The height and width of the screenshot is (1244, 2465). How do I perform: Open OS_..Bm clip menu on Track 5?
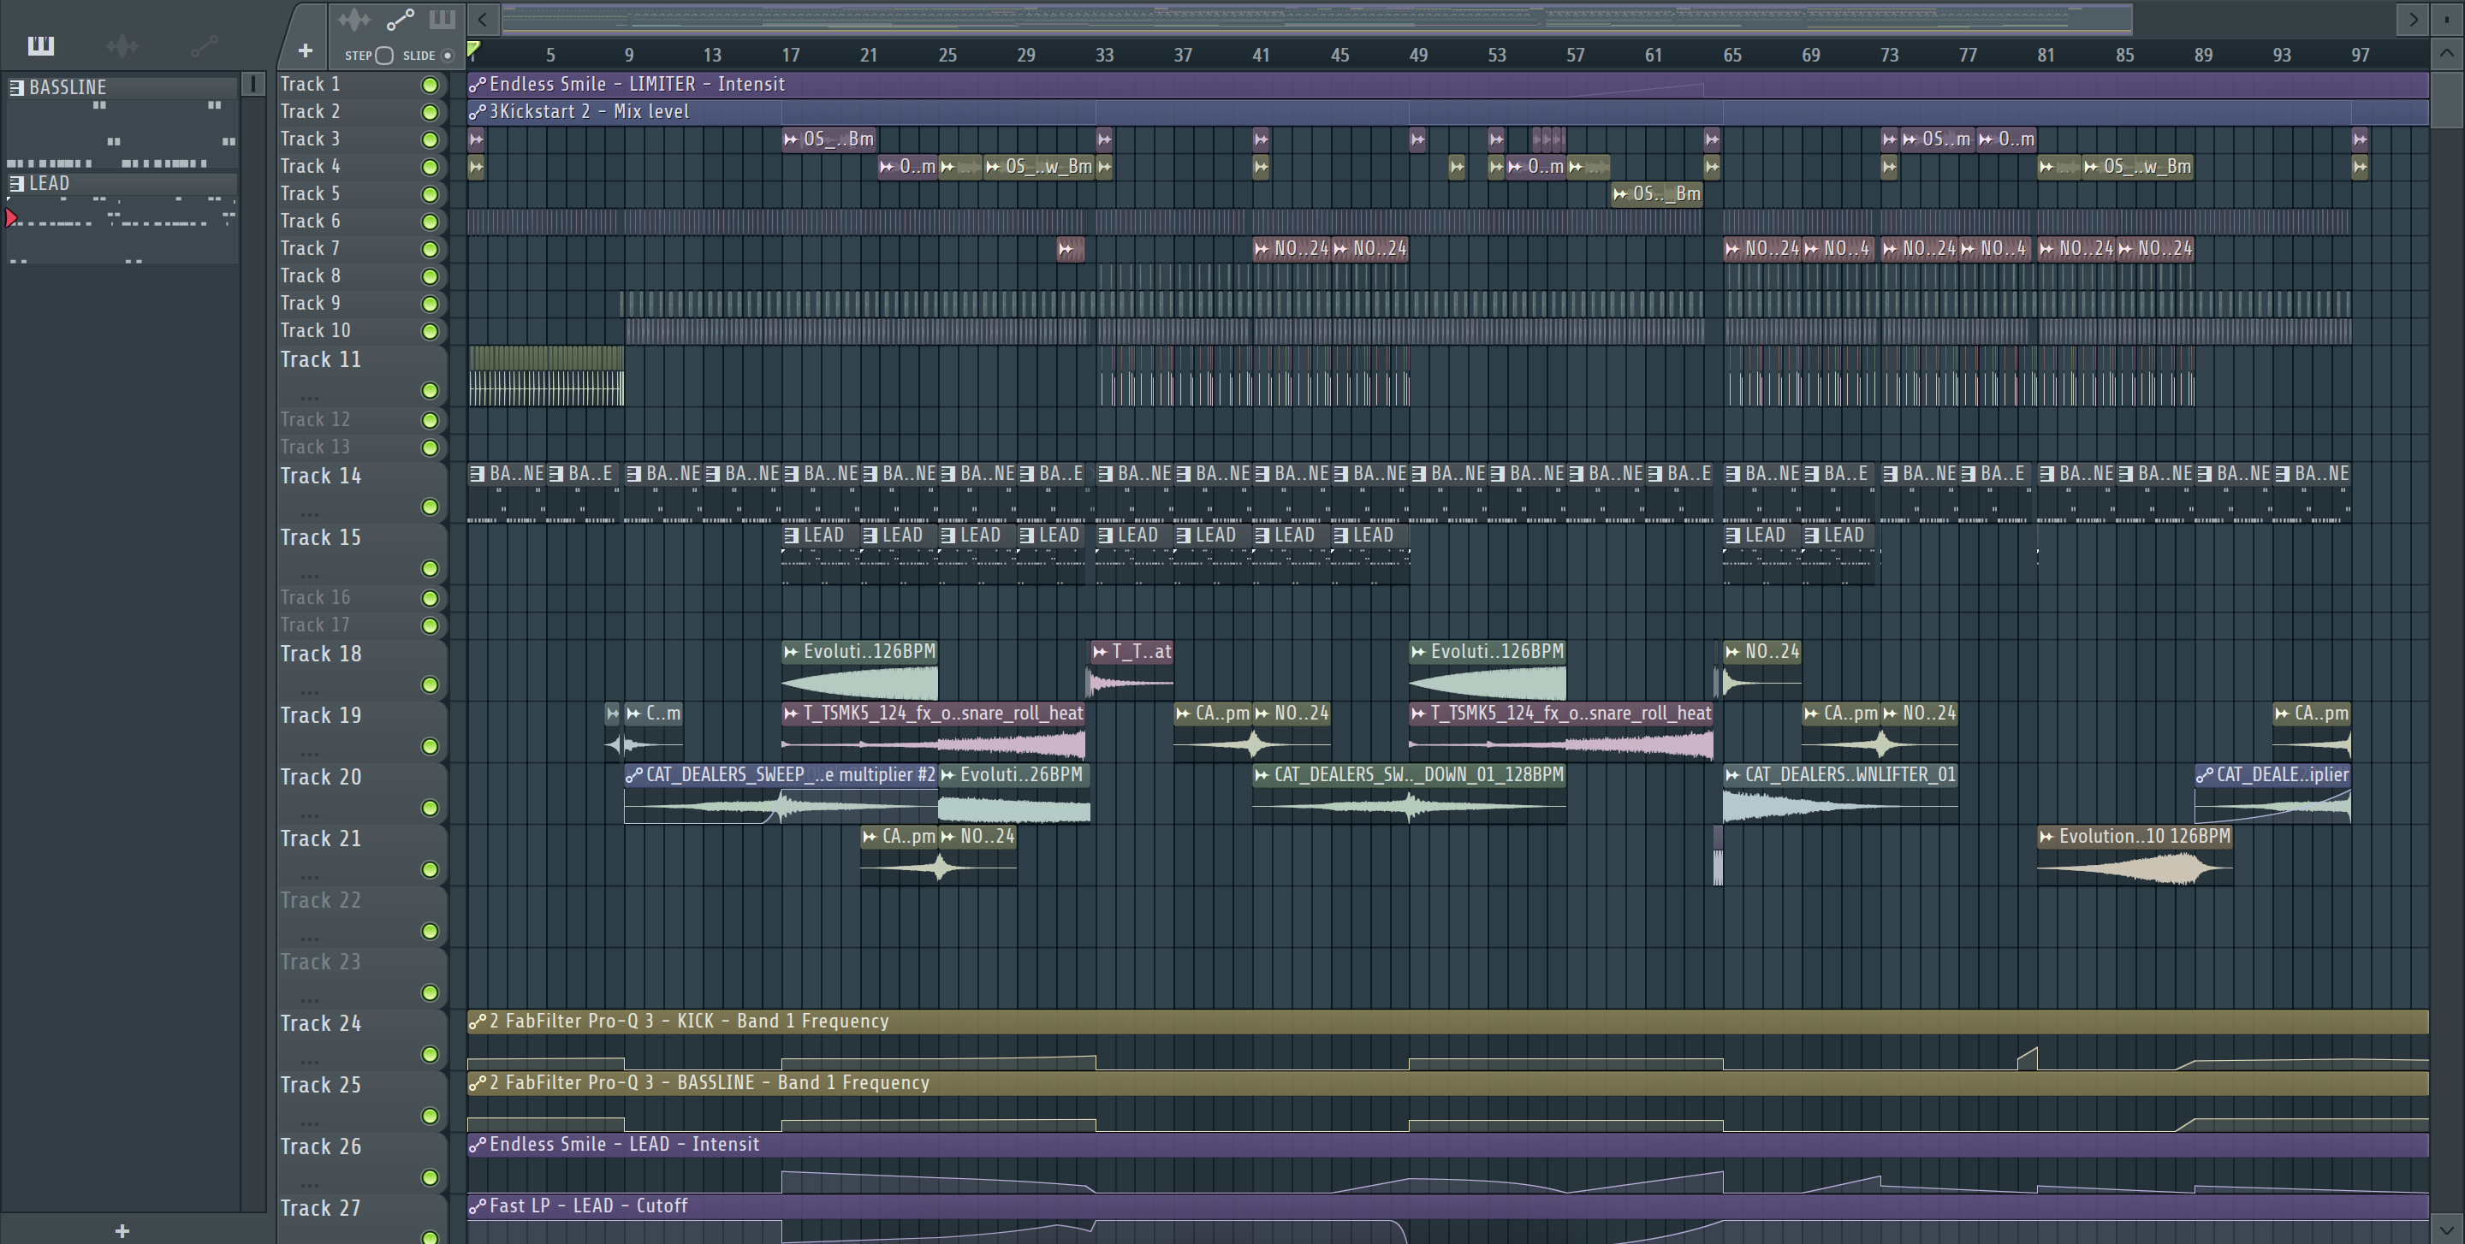1621,194
